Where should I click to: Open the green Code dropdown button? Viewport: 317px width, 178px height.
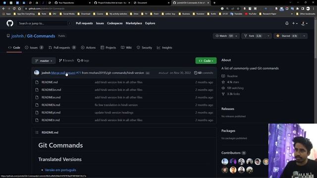206,61
